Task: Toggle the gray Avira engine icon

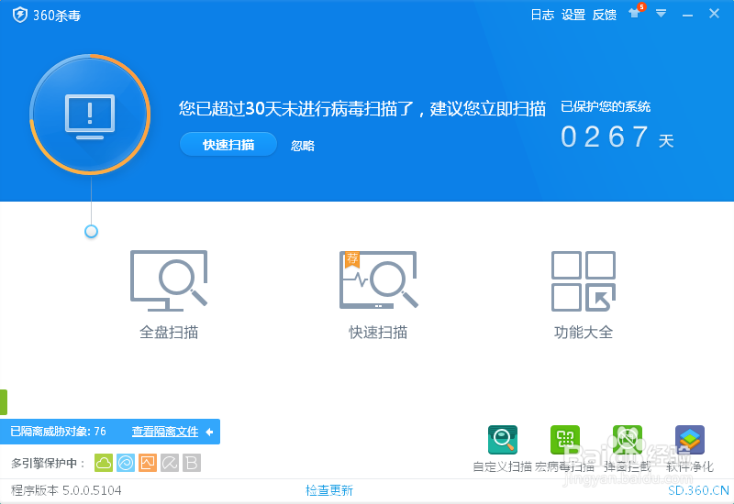Action: point(170,463)
